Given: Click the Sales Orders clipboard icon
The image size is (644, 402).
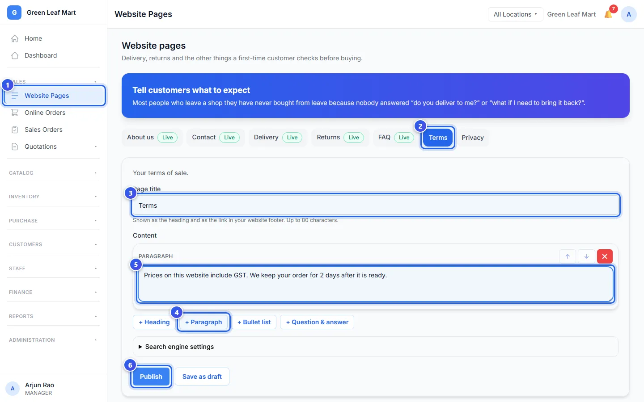Looking at the screenshot, I should point(15,130).
